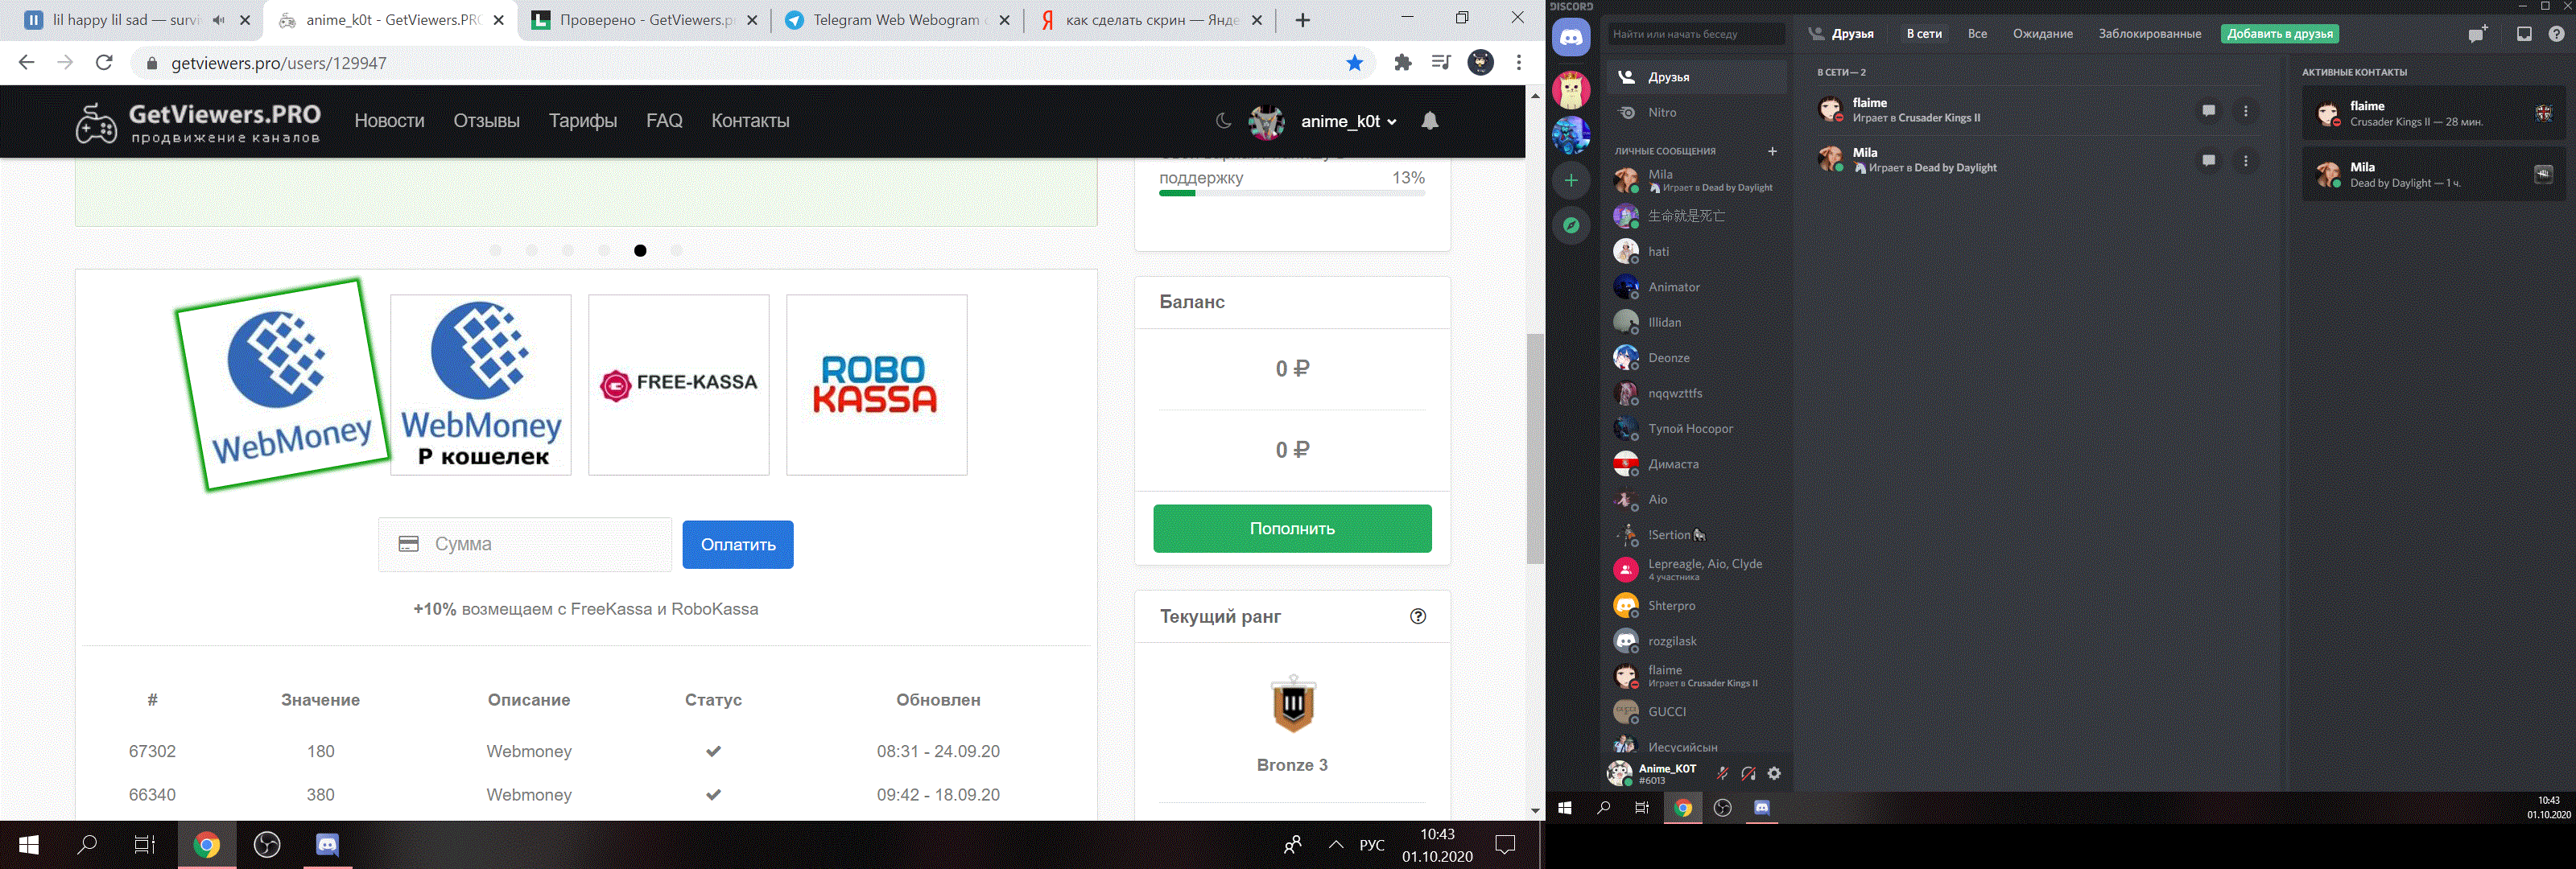This screenshot has height=869, width=2576.
Task: Mute the 'lil happy lil sad' tab audio
Action: point(219,20)
